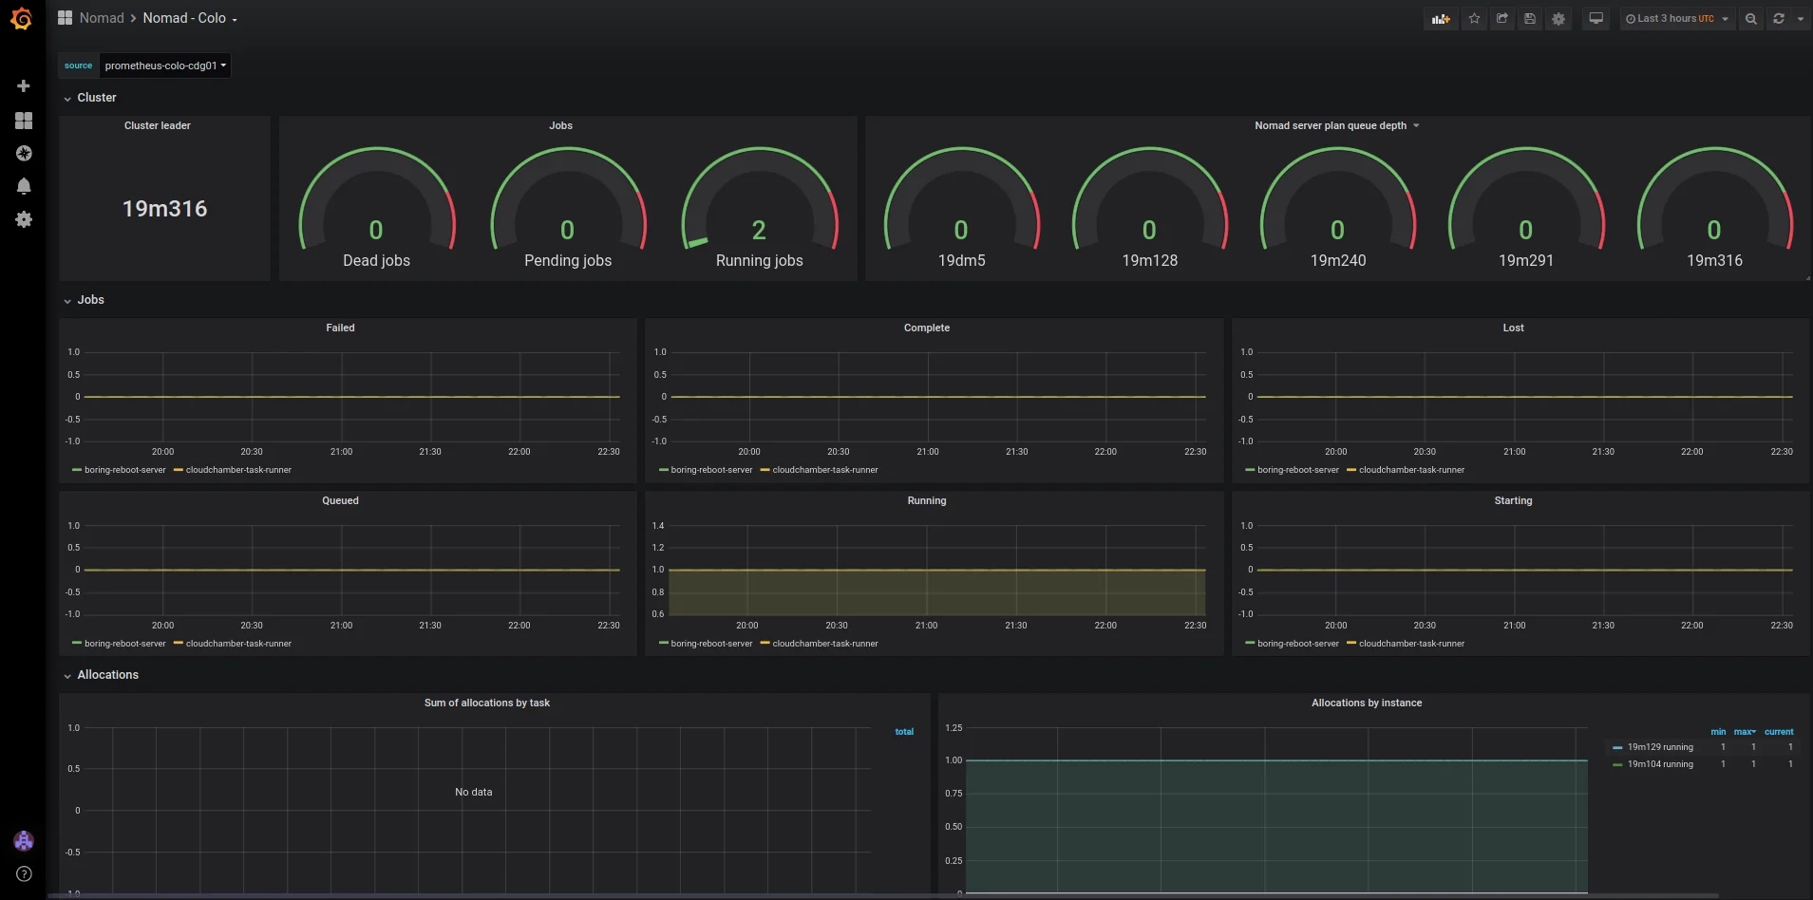Screen dimensions: 1813x900
Task: Toggle boring-reboot-server series in Complete legend
Action: (x=711, y=470)
